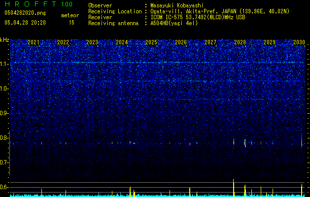Click the strong meteor echo at the 2028 mark
Viewport: 310px width, 197px height.
(x=245, y=143)
